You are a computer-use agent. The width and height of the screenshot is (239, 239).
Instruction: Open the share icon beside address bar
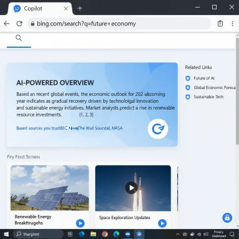pyautogui.click(x=220, y=24)
